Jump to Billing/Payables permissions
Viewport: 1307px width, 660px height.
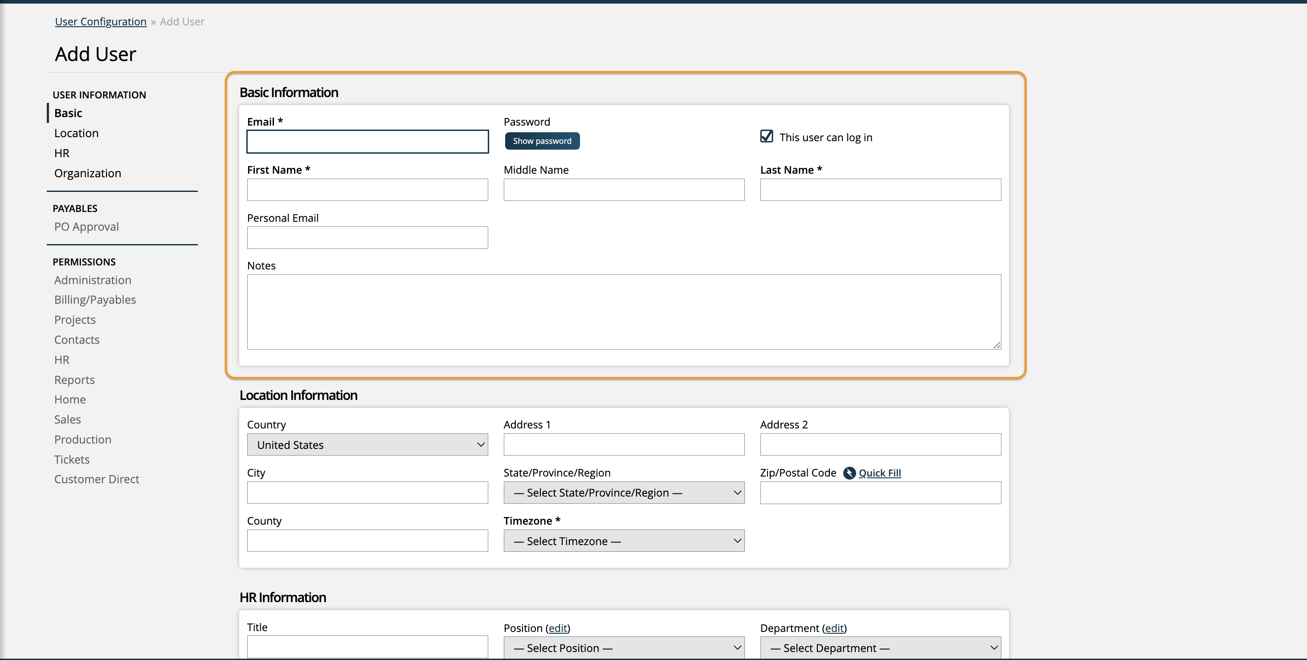pyautogui.click(x=95, y=300)
